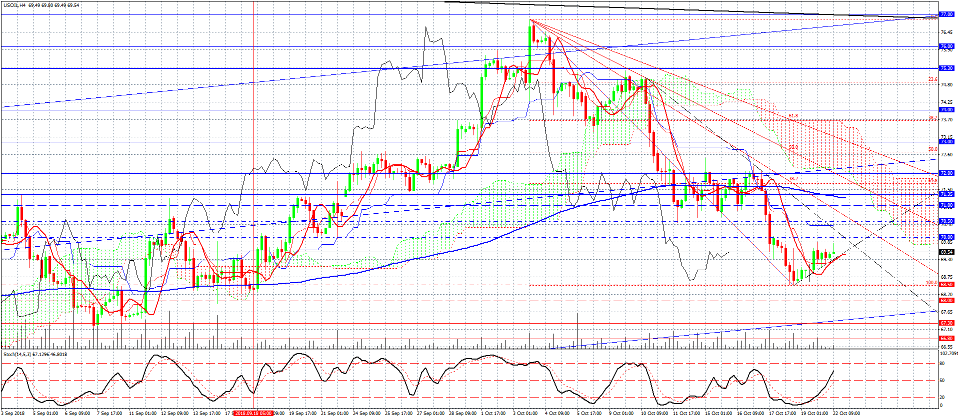Screen dimensions: 958x419
Task: Click the 80 level on Stochastic scale
Action: [942, 364]
